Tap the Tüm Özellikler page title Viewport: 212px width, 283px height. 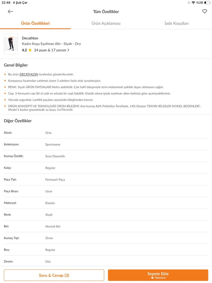(106, 12)
